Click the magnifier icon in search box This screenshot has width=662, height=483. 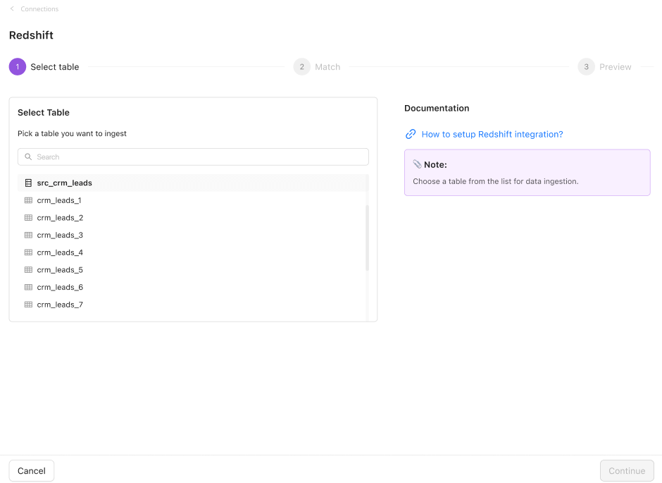(28, 157)
